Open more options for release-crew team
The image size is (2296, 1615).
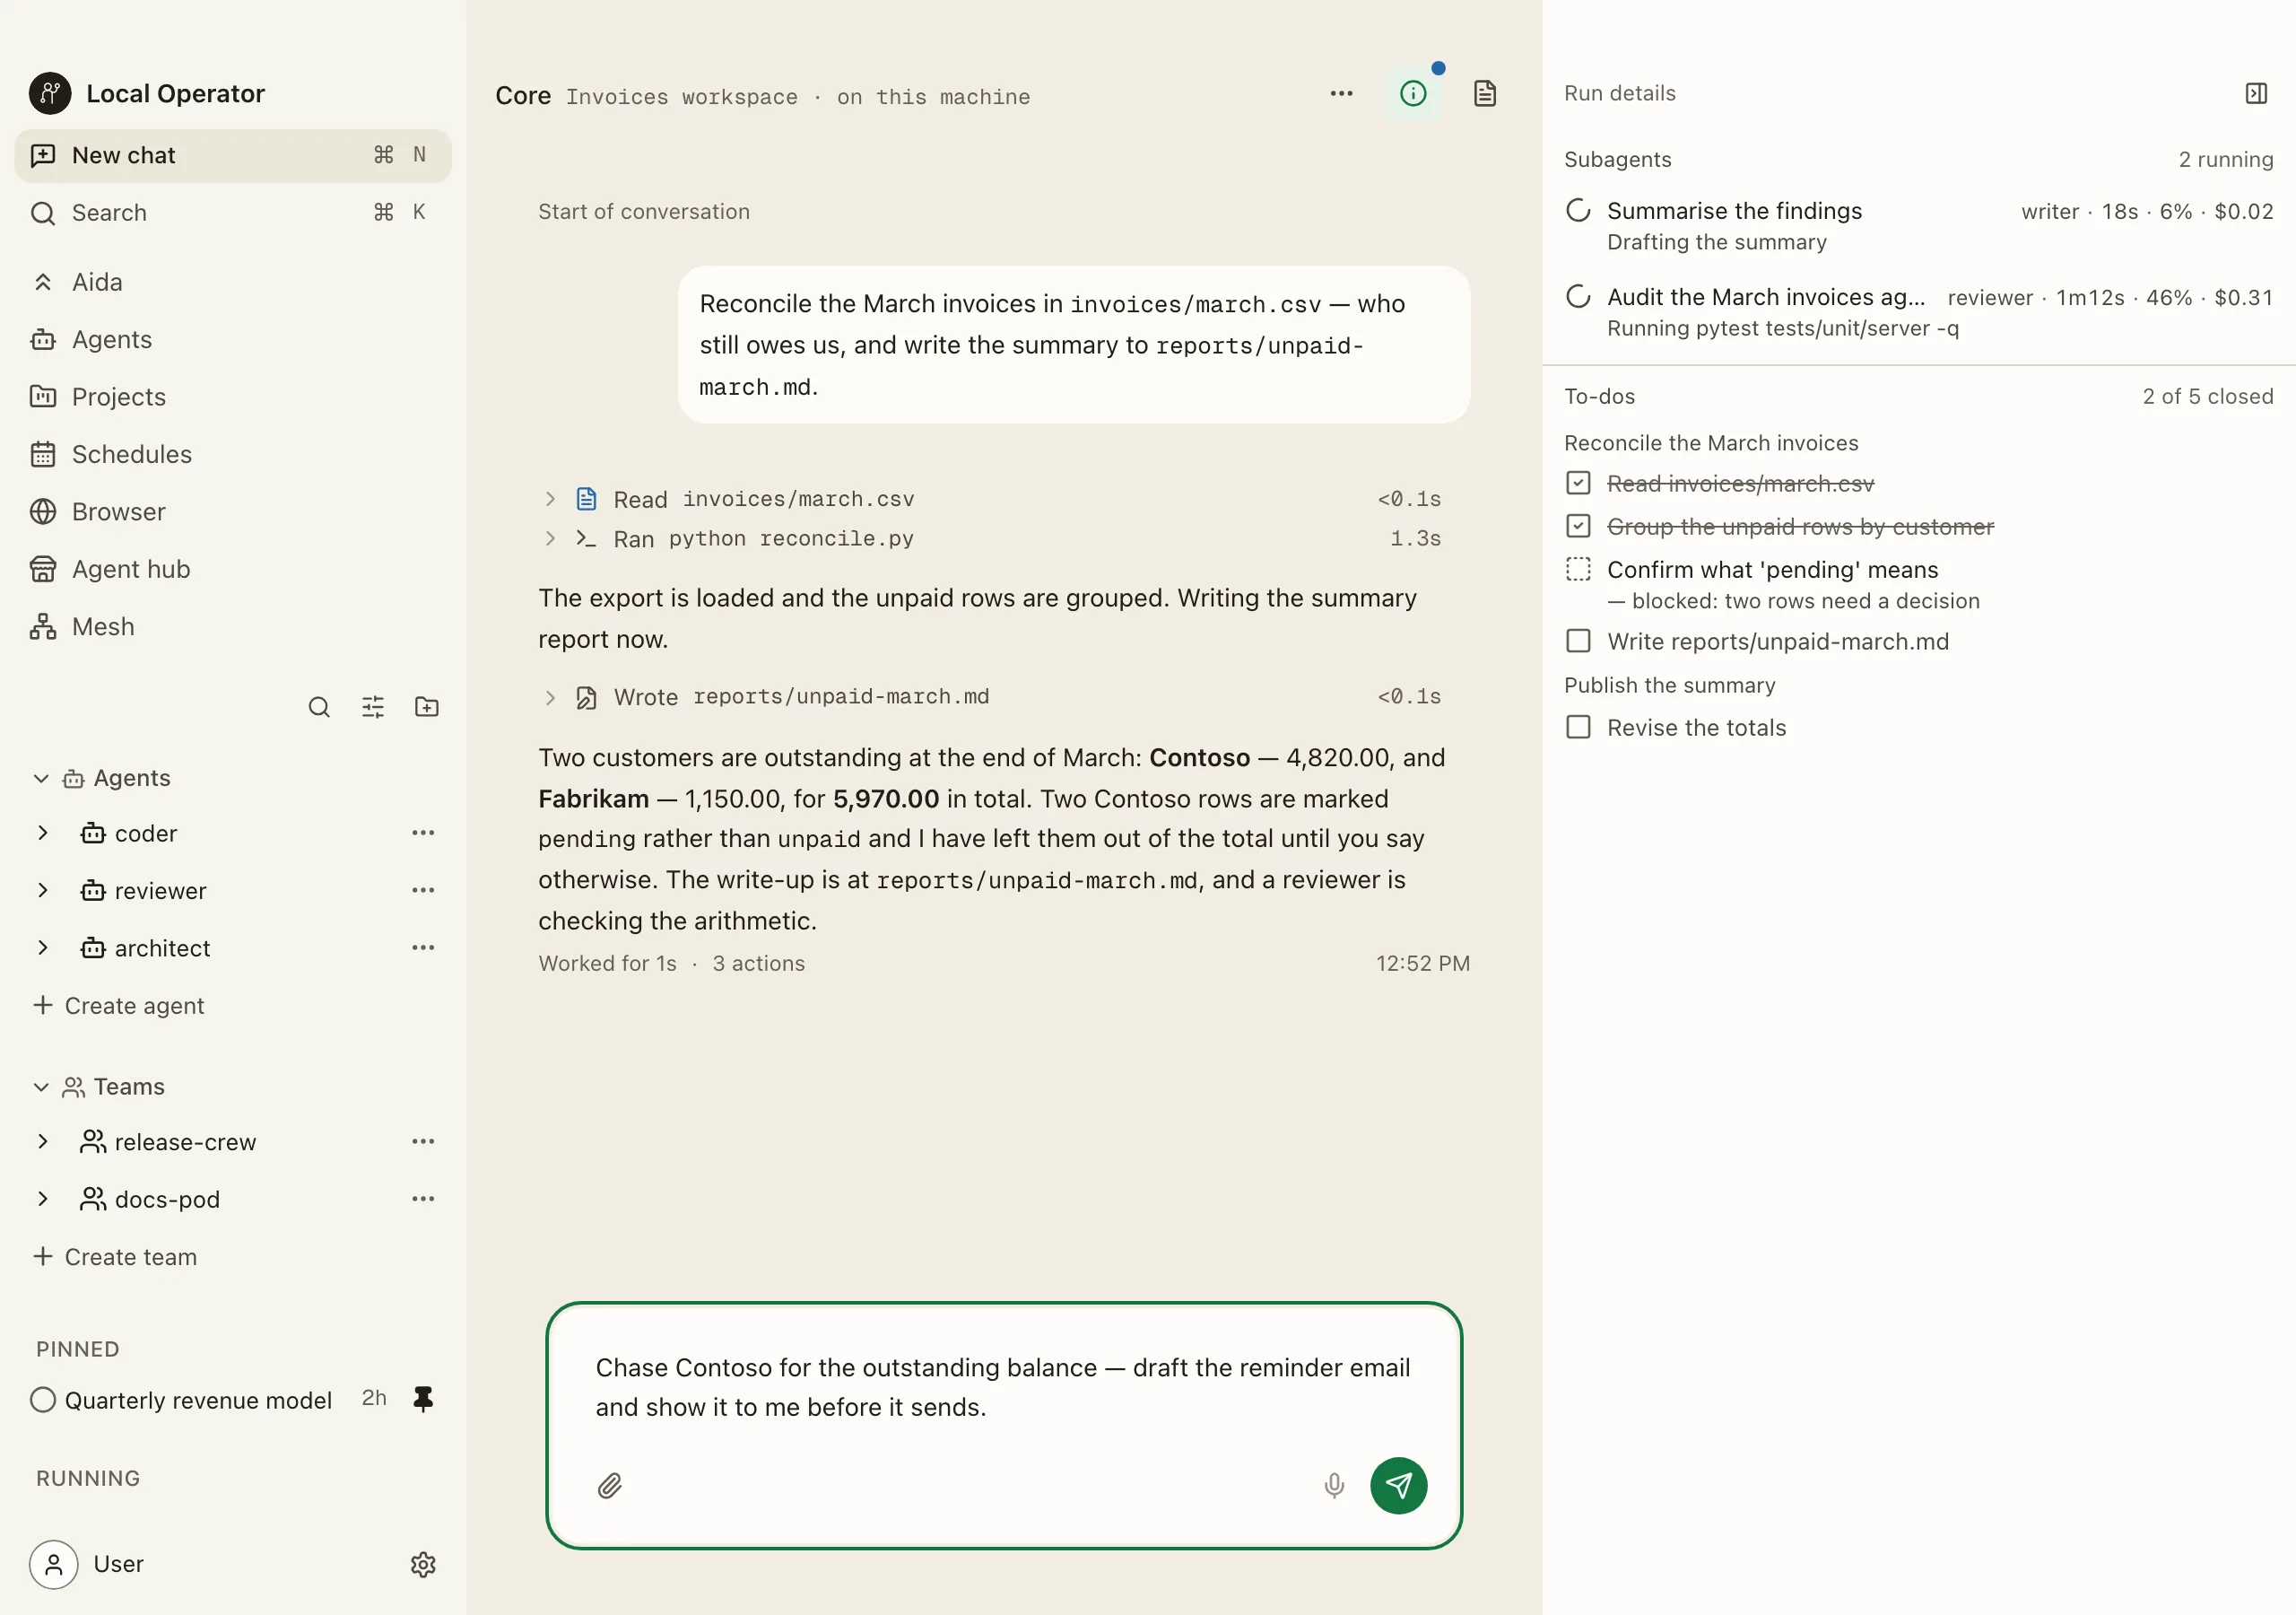(424, 1141)
